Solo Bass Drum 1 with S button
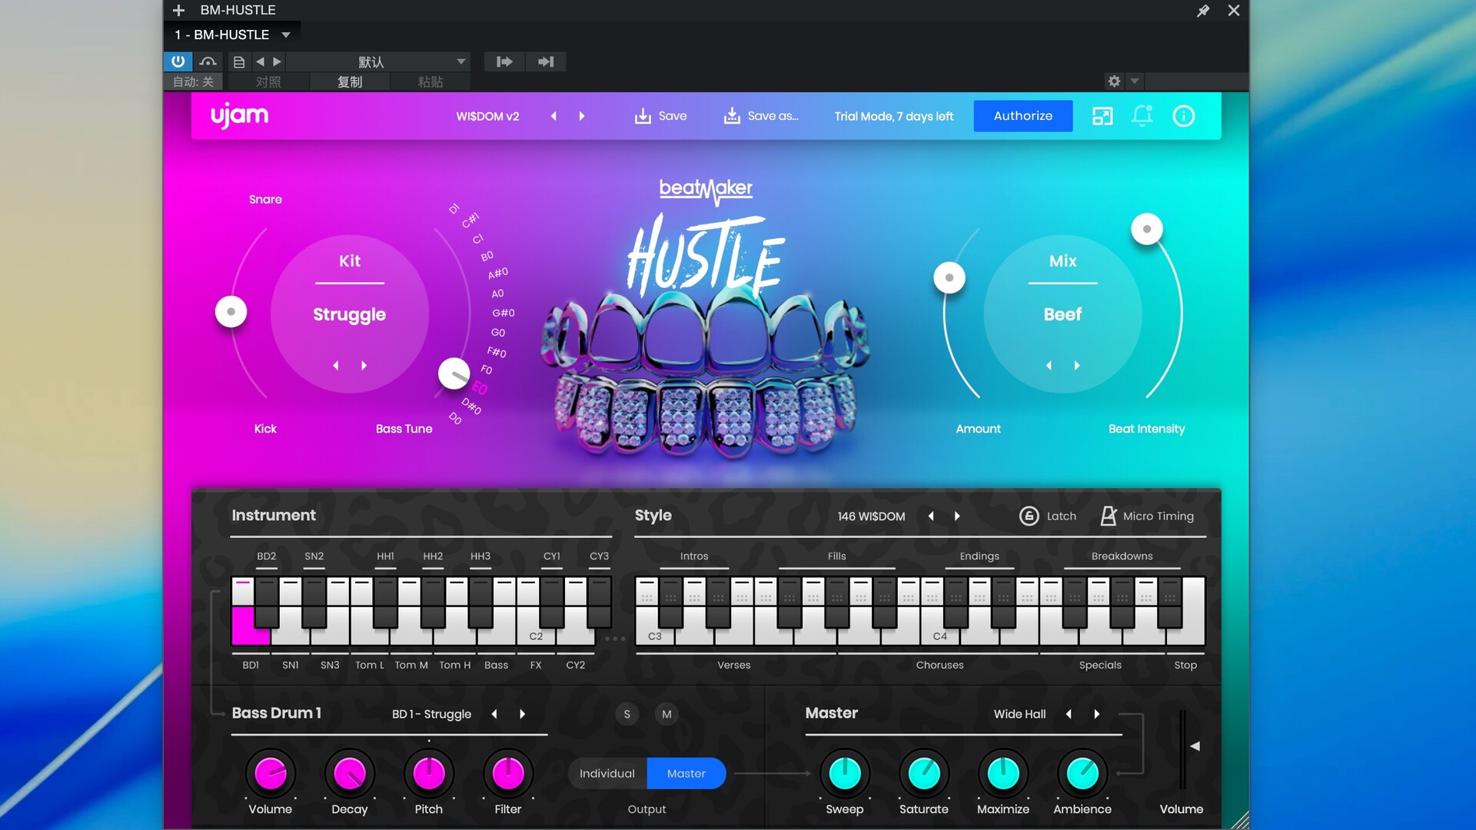This screenshot has height=830, width=1476. click(x=627, y=714)
